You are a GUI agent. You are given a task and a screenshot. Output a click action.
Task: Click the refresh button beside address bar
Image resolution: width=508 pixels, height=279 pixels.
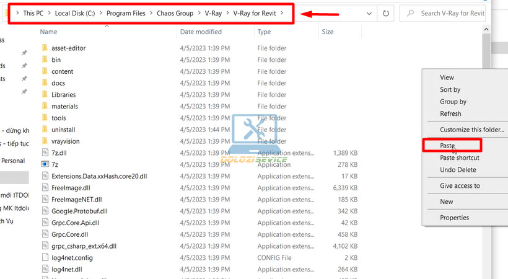(x=386, y=13)
